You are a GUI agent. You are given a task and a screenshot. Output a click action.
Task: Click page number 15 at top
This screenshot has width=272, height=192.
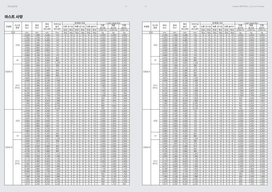tap(146, 6)
